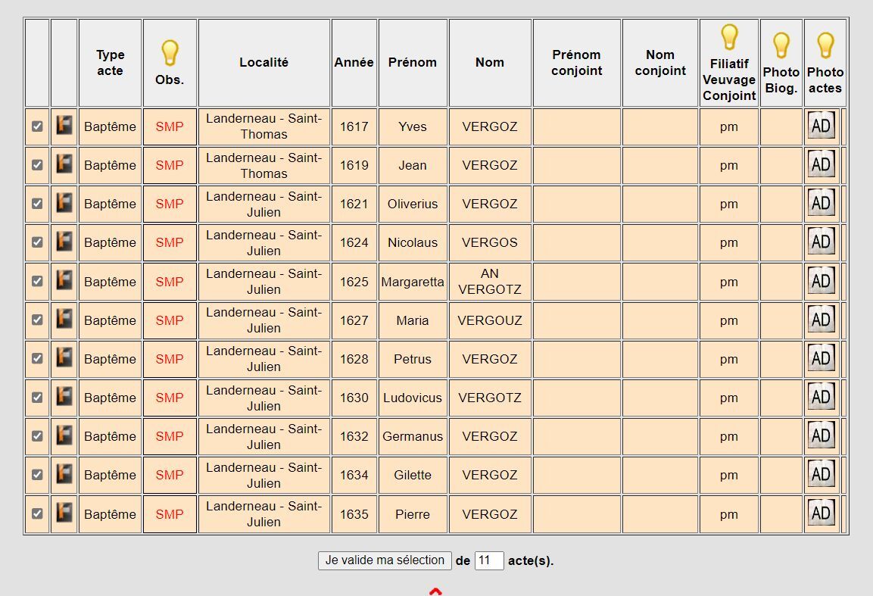This screenshot has height=596, width=873.
Task: Open the act icon for Jean VERGOZ 1619
Action: click(64, 164)
